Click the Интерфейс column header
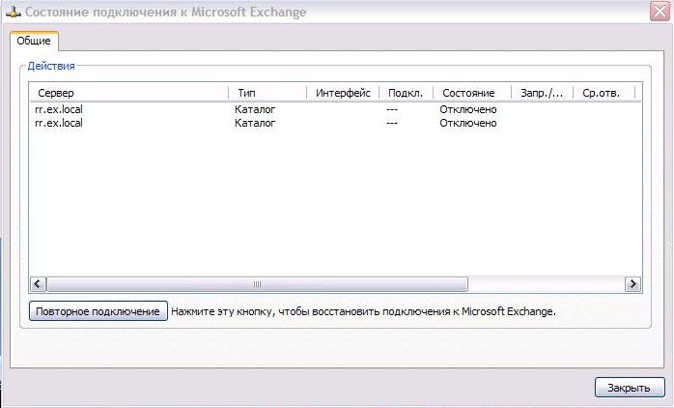This screenshot has height=408, width=674. (343, 93)
